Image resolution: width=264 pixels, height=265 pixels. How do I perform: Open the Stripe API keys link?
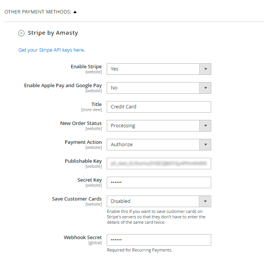point(51,50)
